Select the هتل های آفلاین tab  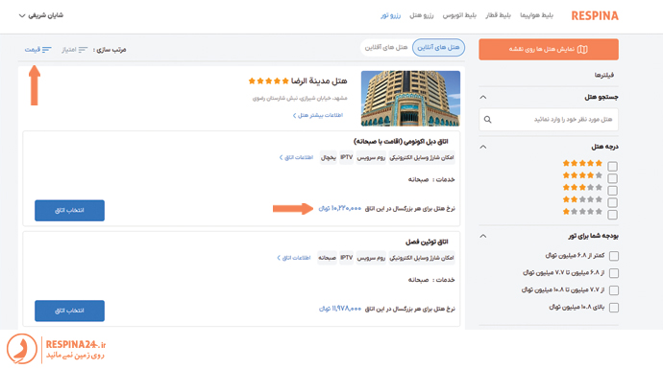point(386,47)
